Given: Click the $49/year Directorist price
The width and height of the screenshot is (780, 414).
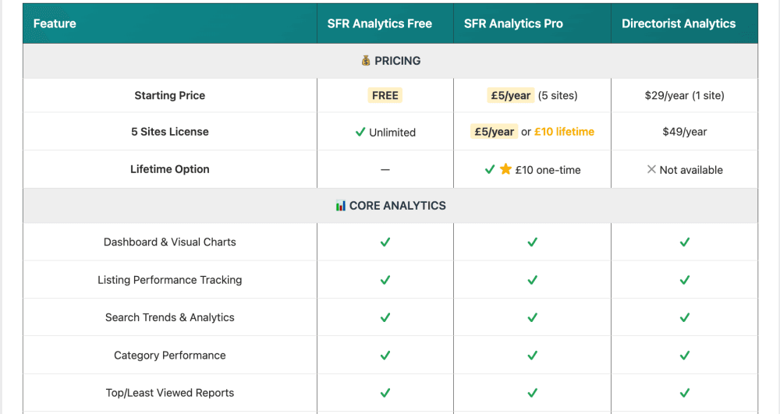Looking at the screenshot, I should [685, 132].
